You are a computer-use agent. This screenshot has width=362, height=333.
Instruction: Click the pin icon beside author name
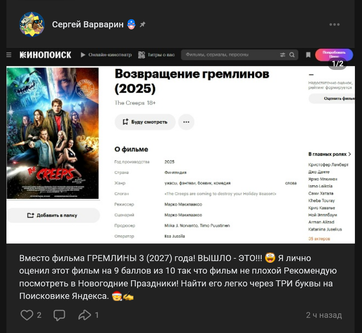[143, 24]
